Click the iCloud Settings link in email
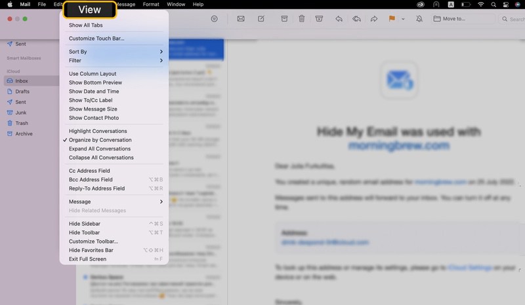 pyautogui.click(x=470, y=268)
